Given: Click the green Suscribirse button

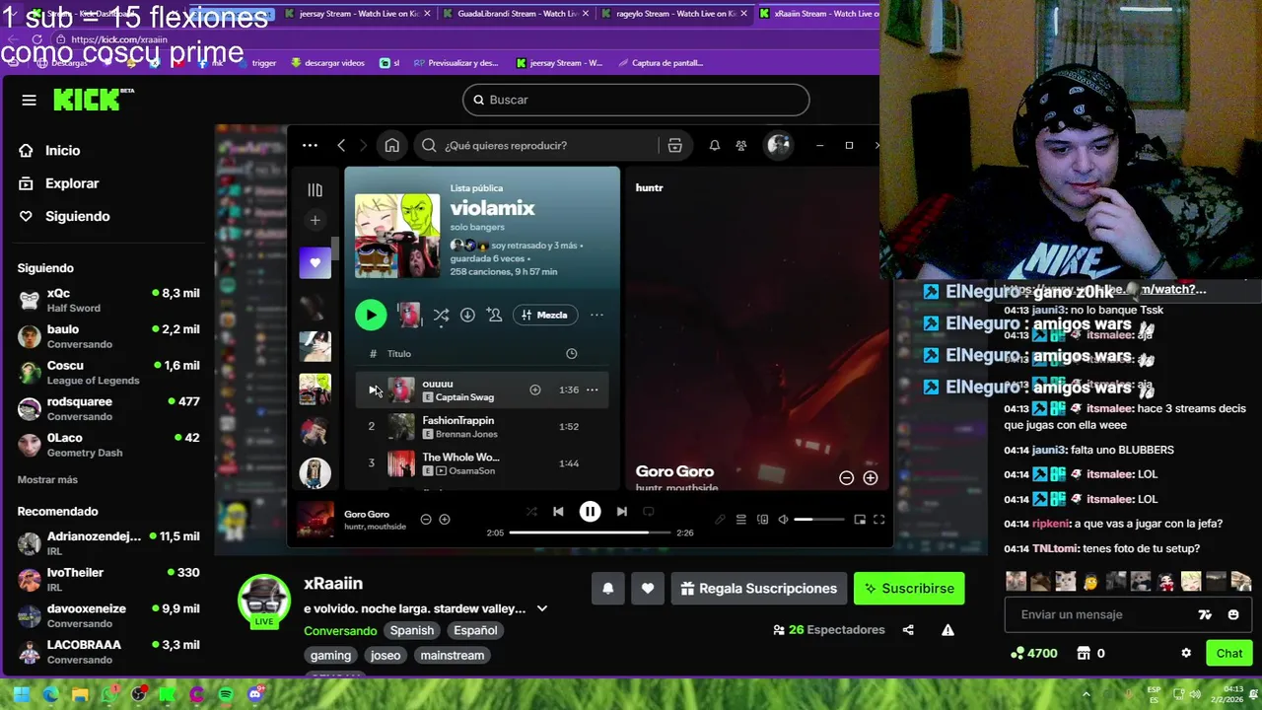Looking at the screenshot, I should click(909, 588).
